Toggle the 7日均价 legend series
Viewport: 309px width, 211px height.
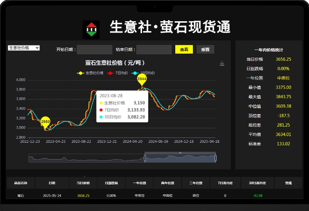point(118,73)
